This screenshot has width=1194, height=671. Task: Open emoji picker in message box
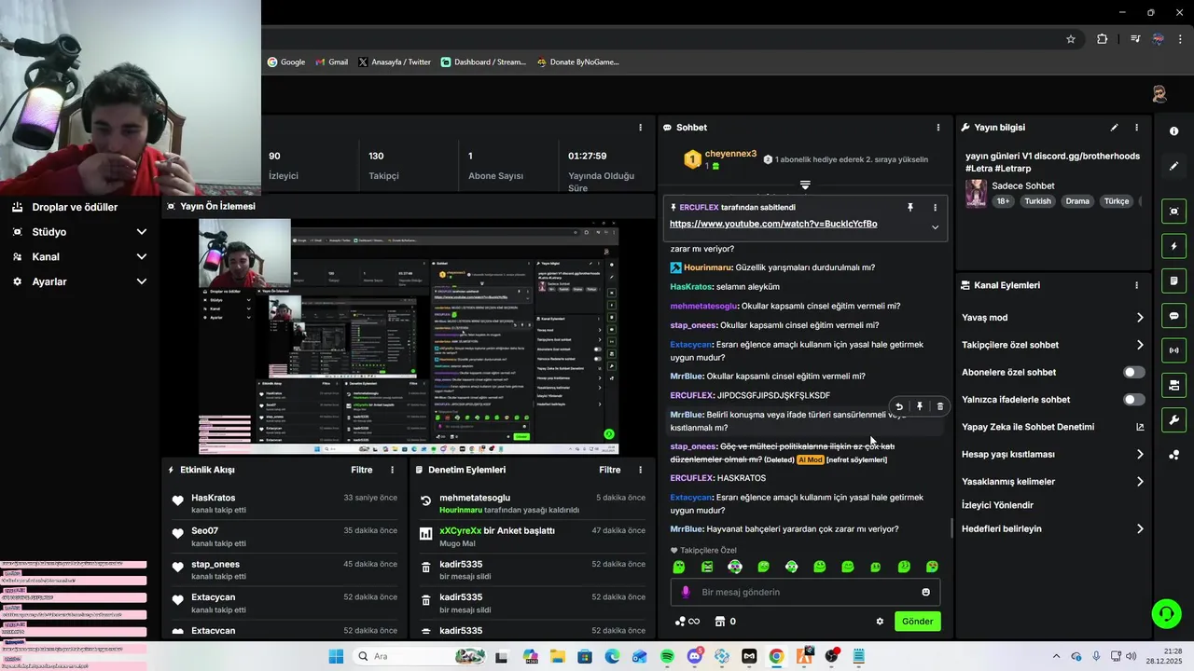(925, 592)
